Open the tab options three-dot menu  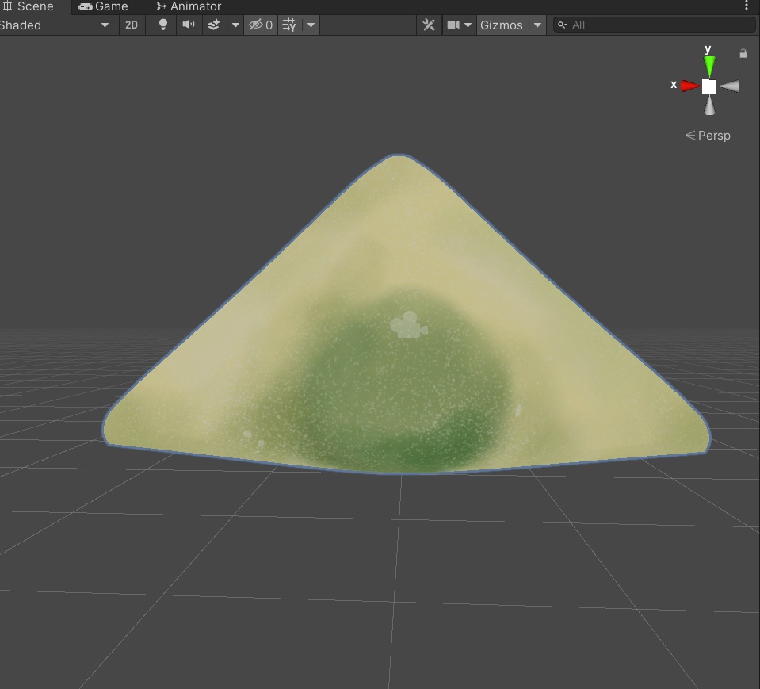(746, 6)
